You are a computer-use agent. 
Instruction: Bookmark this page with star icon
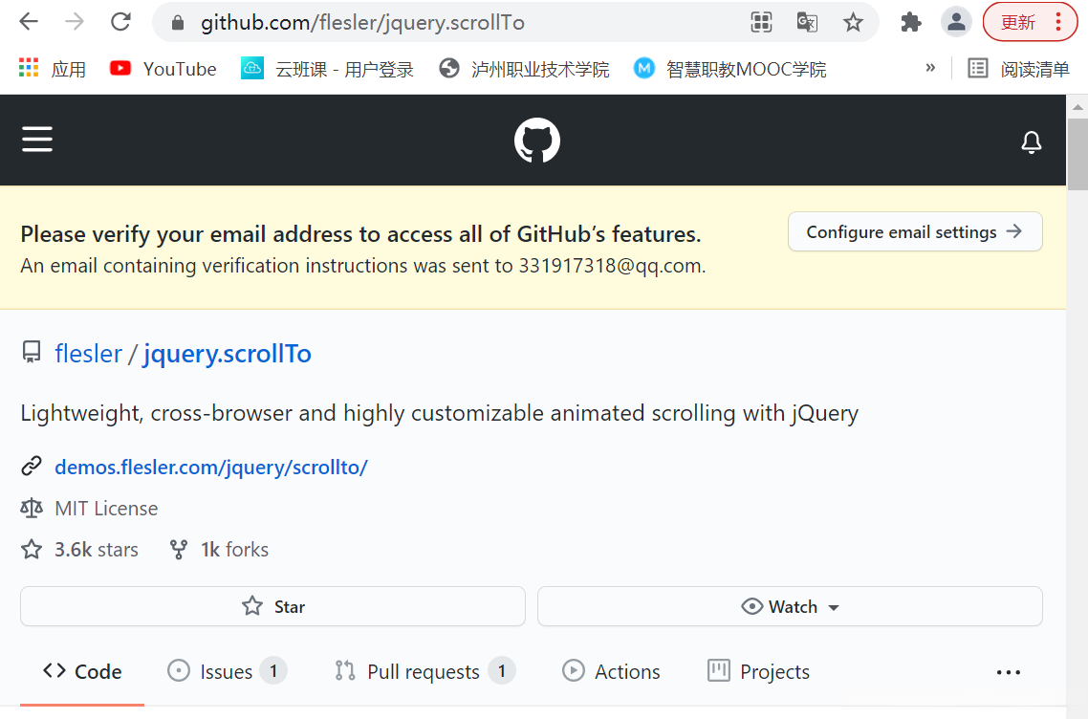[853, 22]
